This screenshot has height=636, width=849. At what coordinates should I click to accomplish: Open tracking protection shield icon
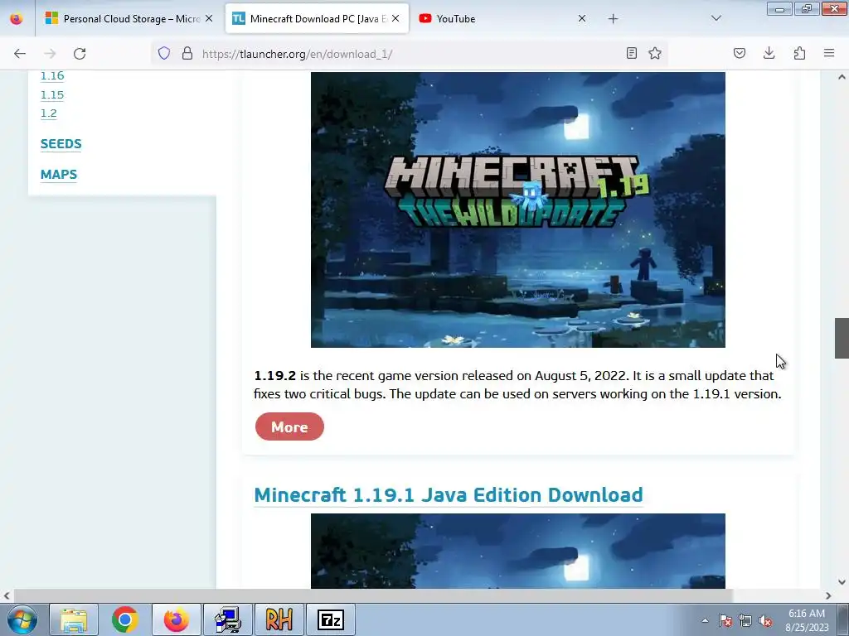[164, 53]
